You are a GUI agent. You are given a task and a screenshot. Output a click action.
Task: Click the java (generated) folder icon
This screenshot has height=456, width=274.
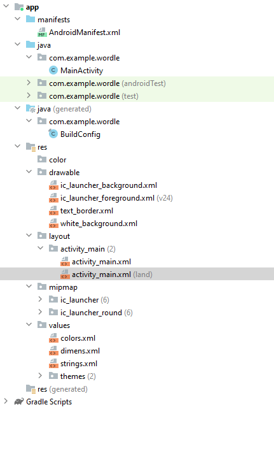coord(31,109)
